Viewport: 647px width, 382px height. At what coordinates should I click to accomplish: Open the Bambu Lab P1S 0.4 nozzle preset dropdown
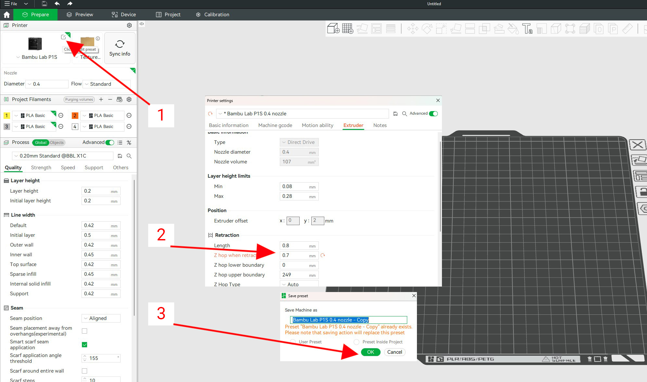[303, 114]
